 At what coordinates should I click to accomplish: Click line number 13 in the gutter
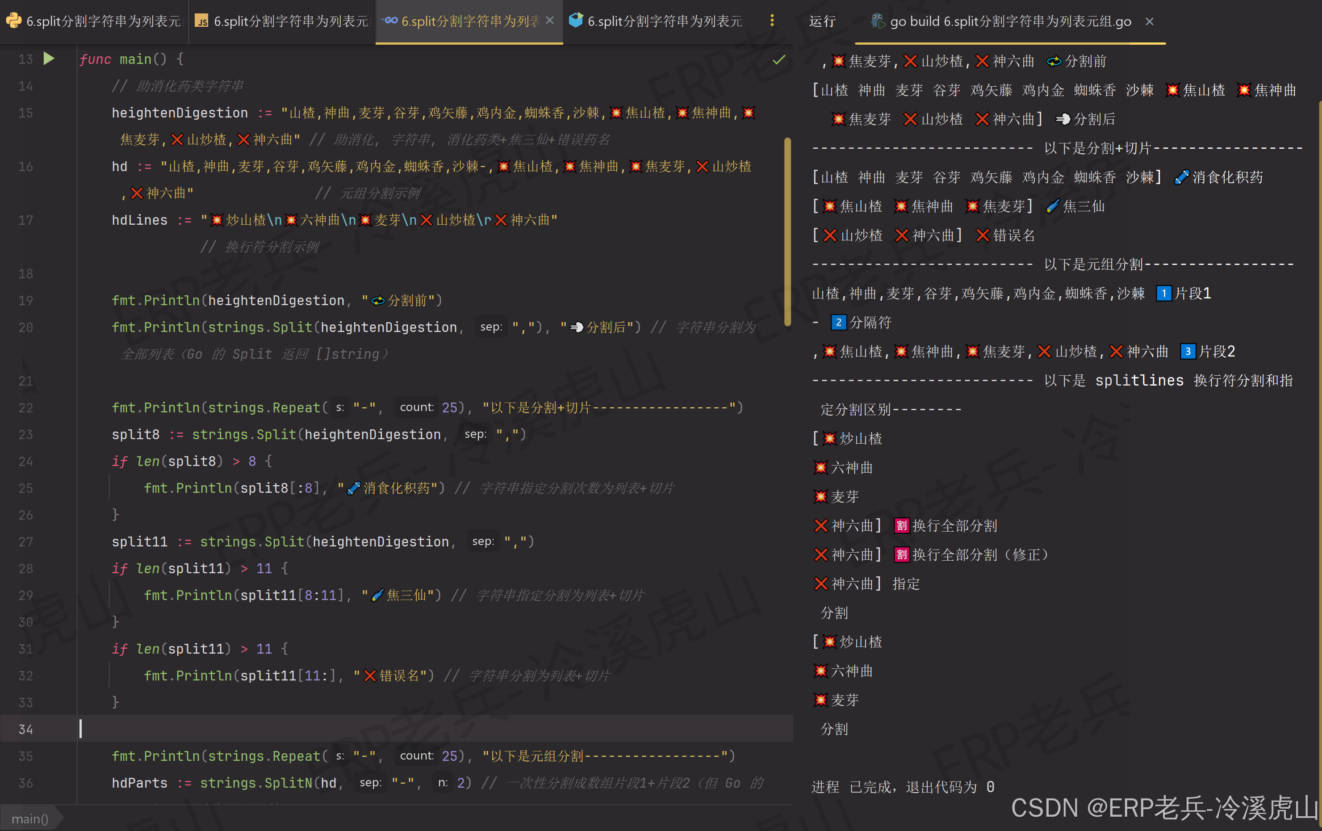point(25,59)
